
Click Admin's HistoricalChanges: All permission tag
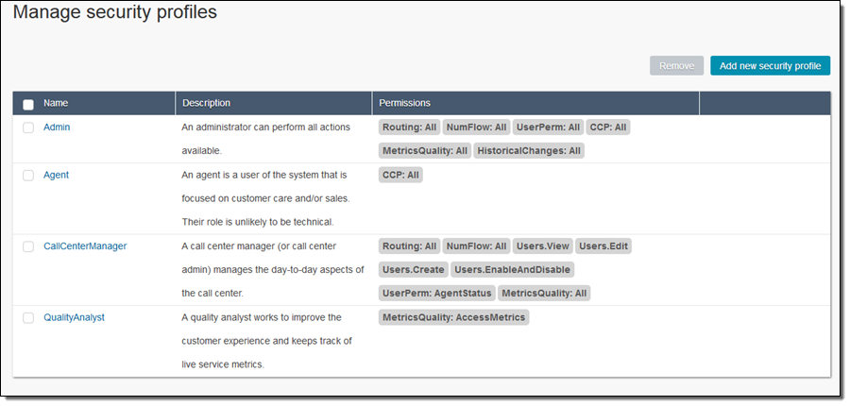pos(529,151)
